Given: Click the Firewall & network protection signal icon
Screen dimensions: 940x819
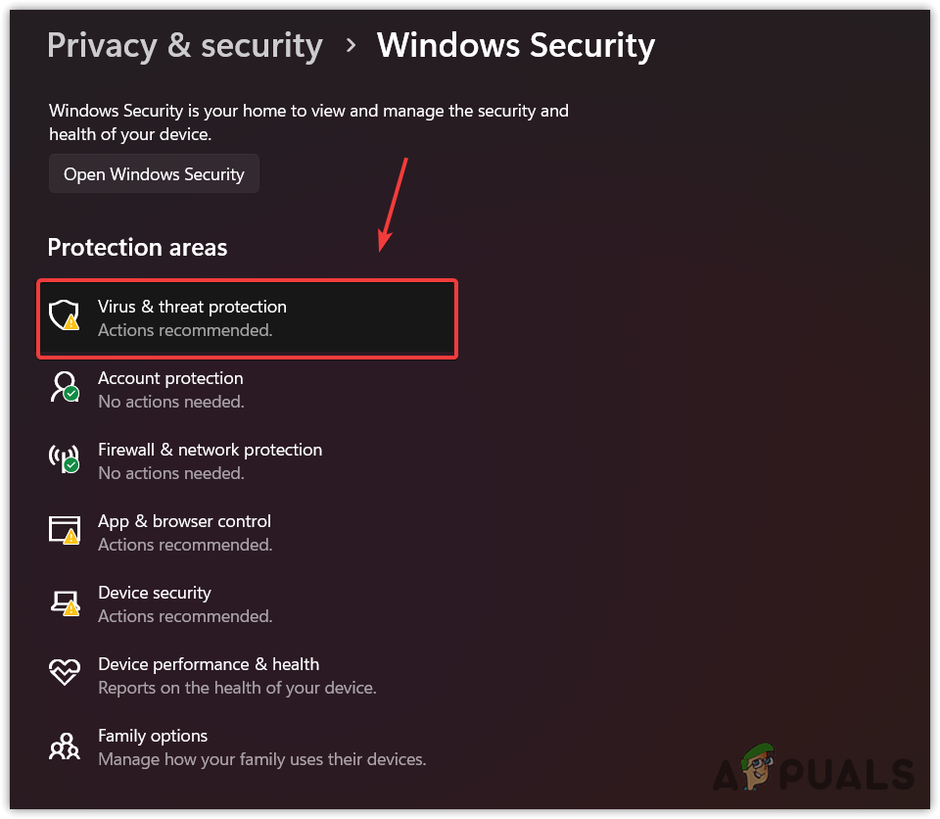Looking at the screenshot, I should (64, 458).
